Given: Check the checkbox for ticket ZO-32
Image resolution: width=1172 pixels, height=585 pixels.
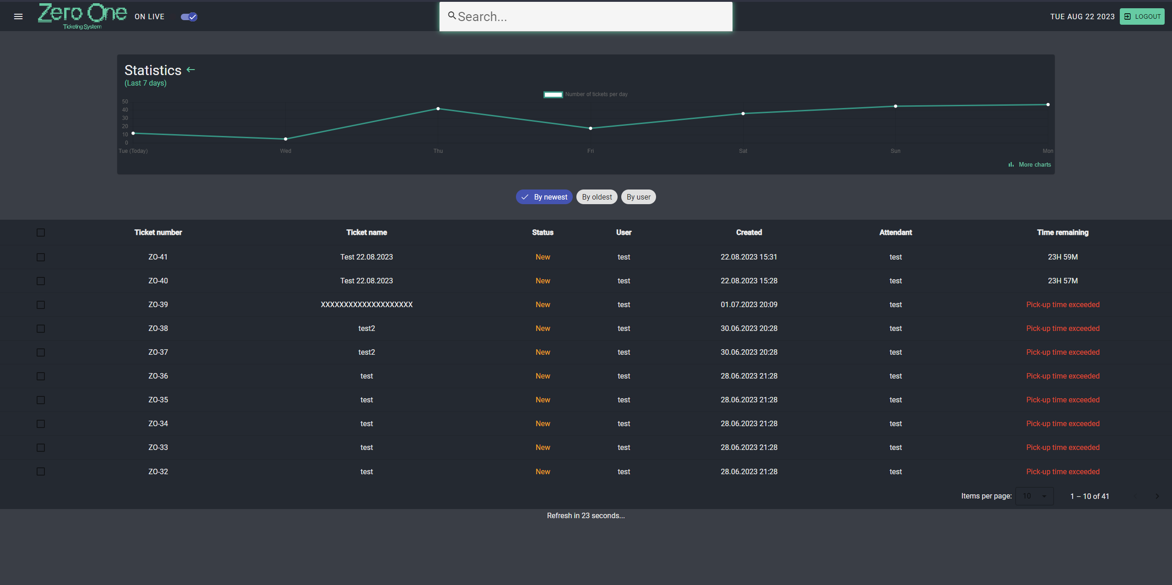Looking at the screenshot, I should pyautogui.click(x=40, y=471).
